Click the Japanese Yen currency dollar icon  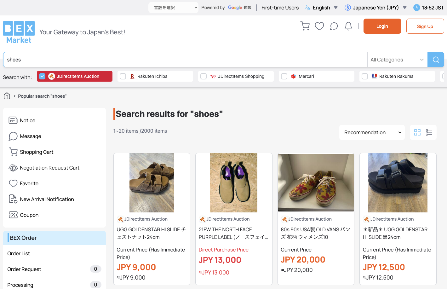[347, 8]
